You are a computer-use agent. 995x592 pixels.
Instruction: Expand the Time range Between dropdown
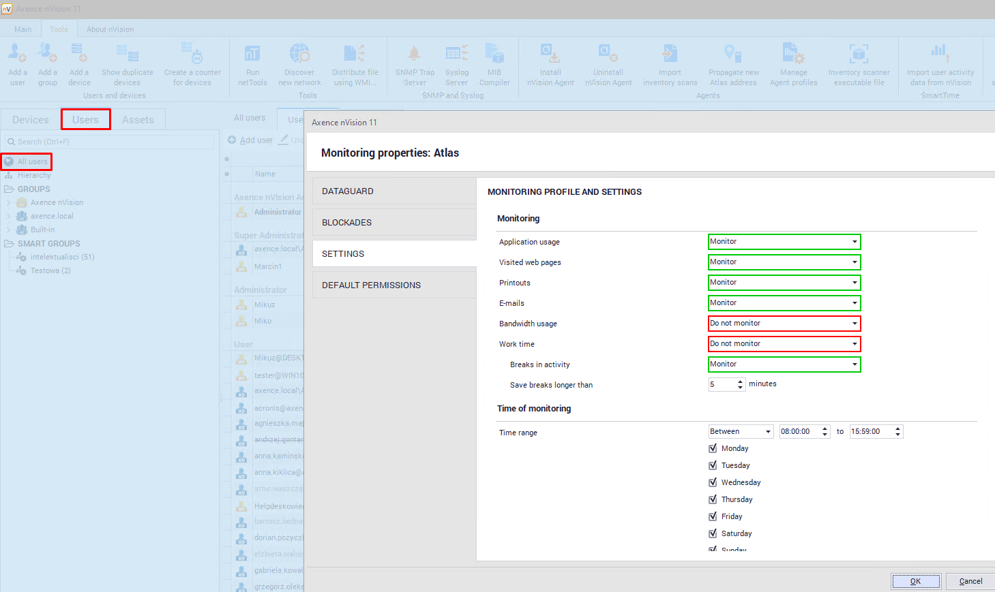coord(741,432)
